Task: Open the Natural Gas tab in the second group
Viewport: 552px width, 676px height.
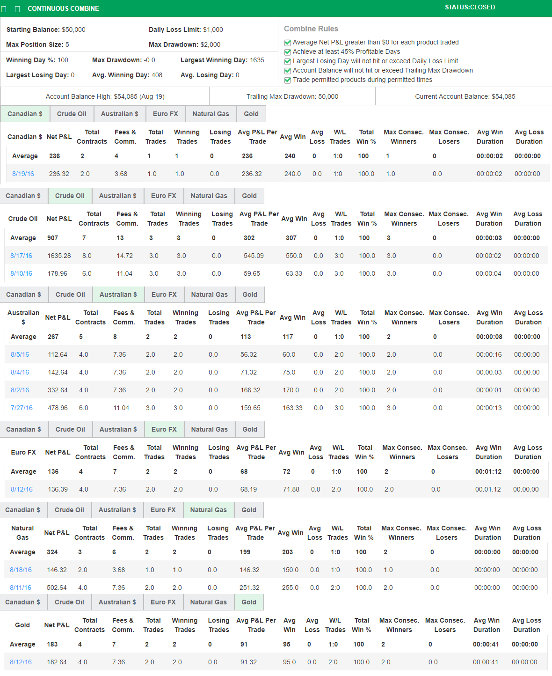Action: coord(209,196)
